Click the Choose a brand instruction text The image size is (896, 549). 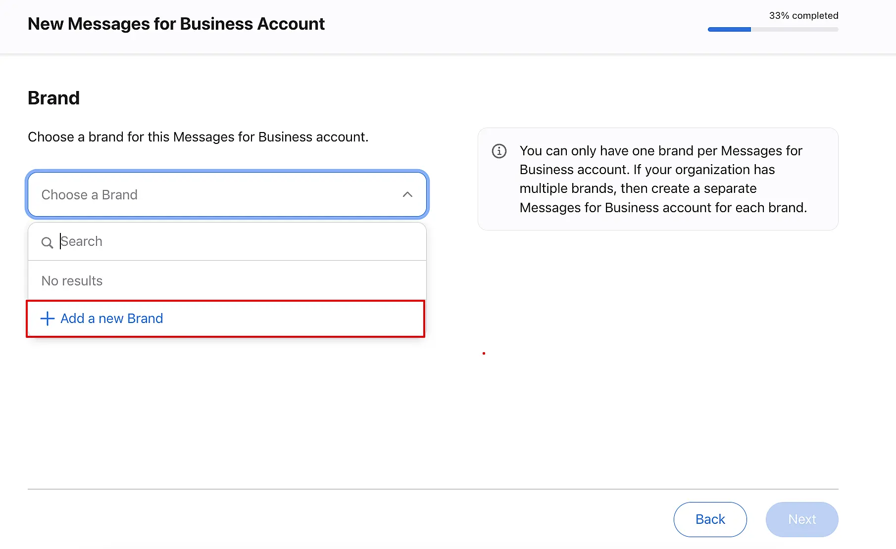[x=198, y=137]
